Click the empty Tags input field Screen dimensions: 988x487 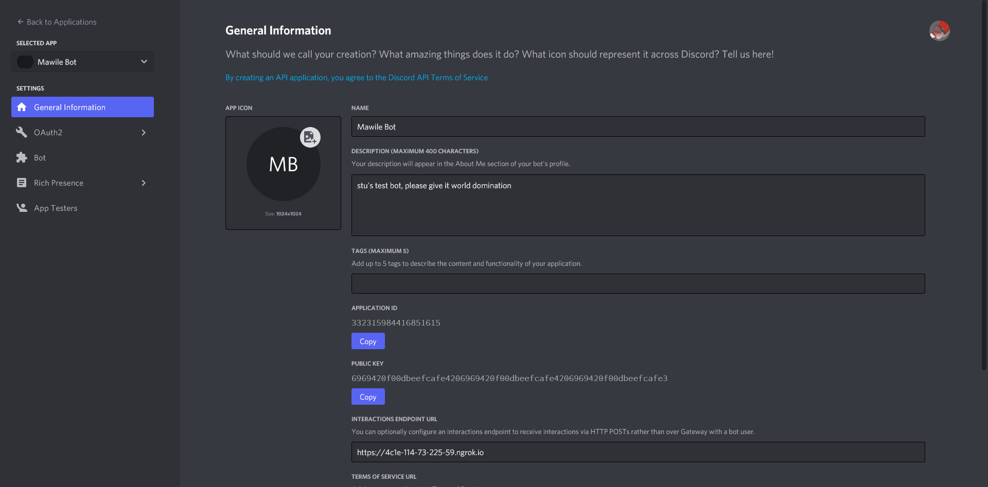[638, 283]
